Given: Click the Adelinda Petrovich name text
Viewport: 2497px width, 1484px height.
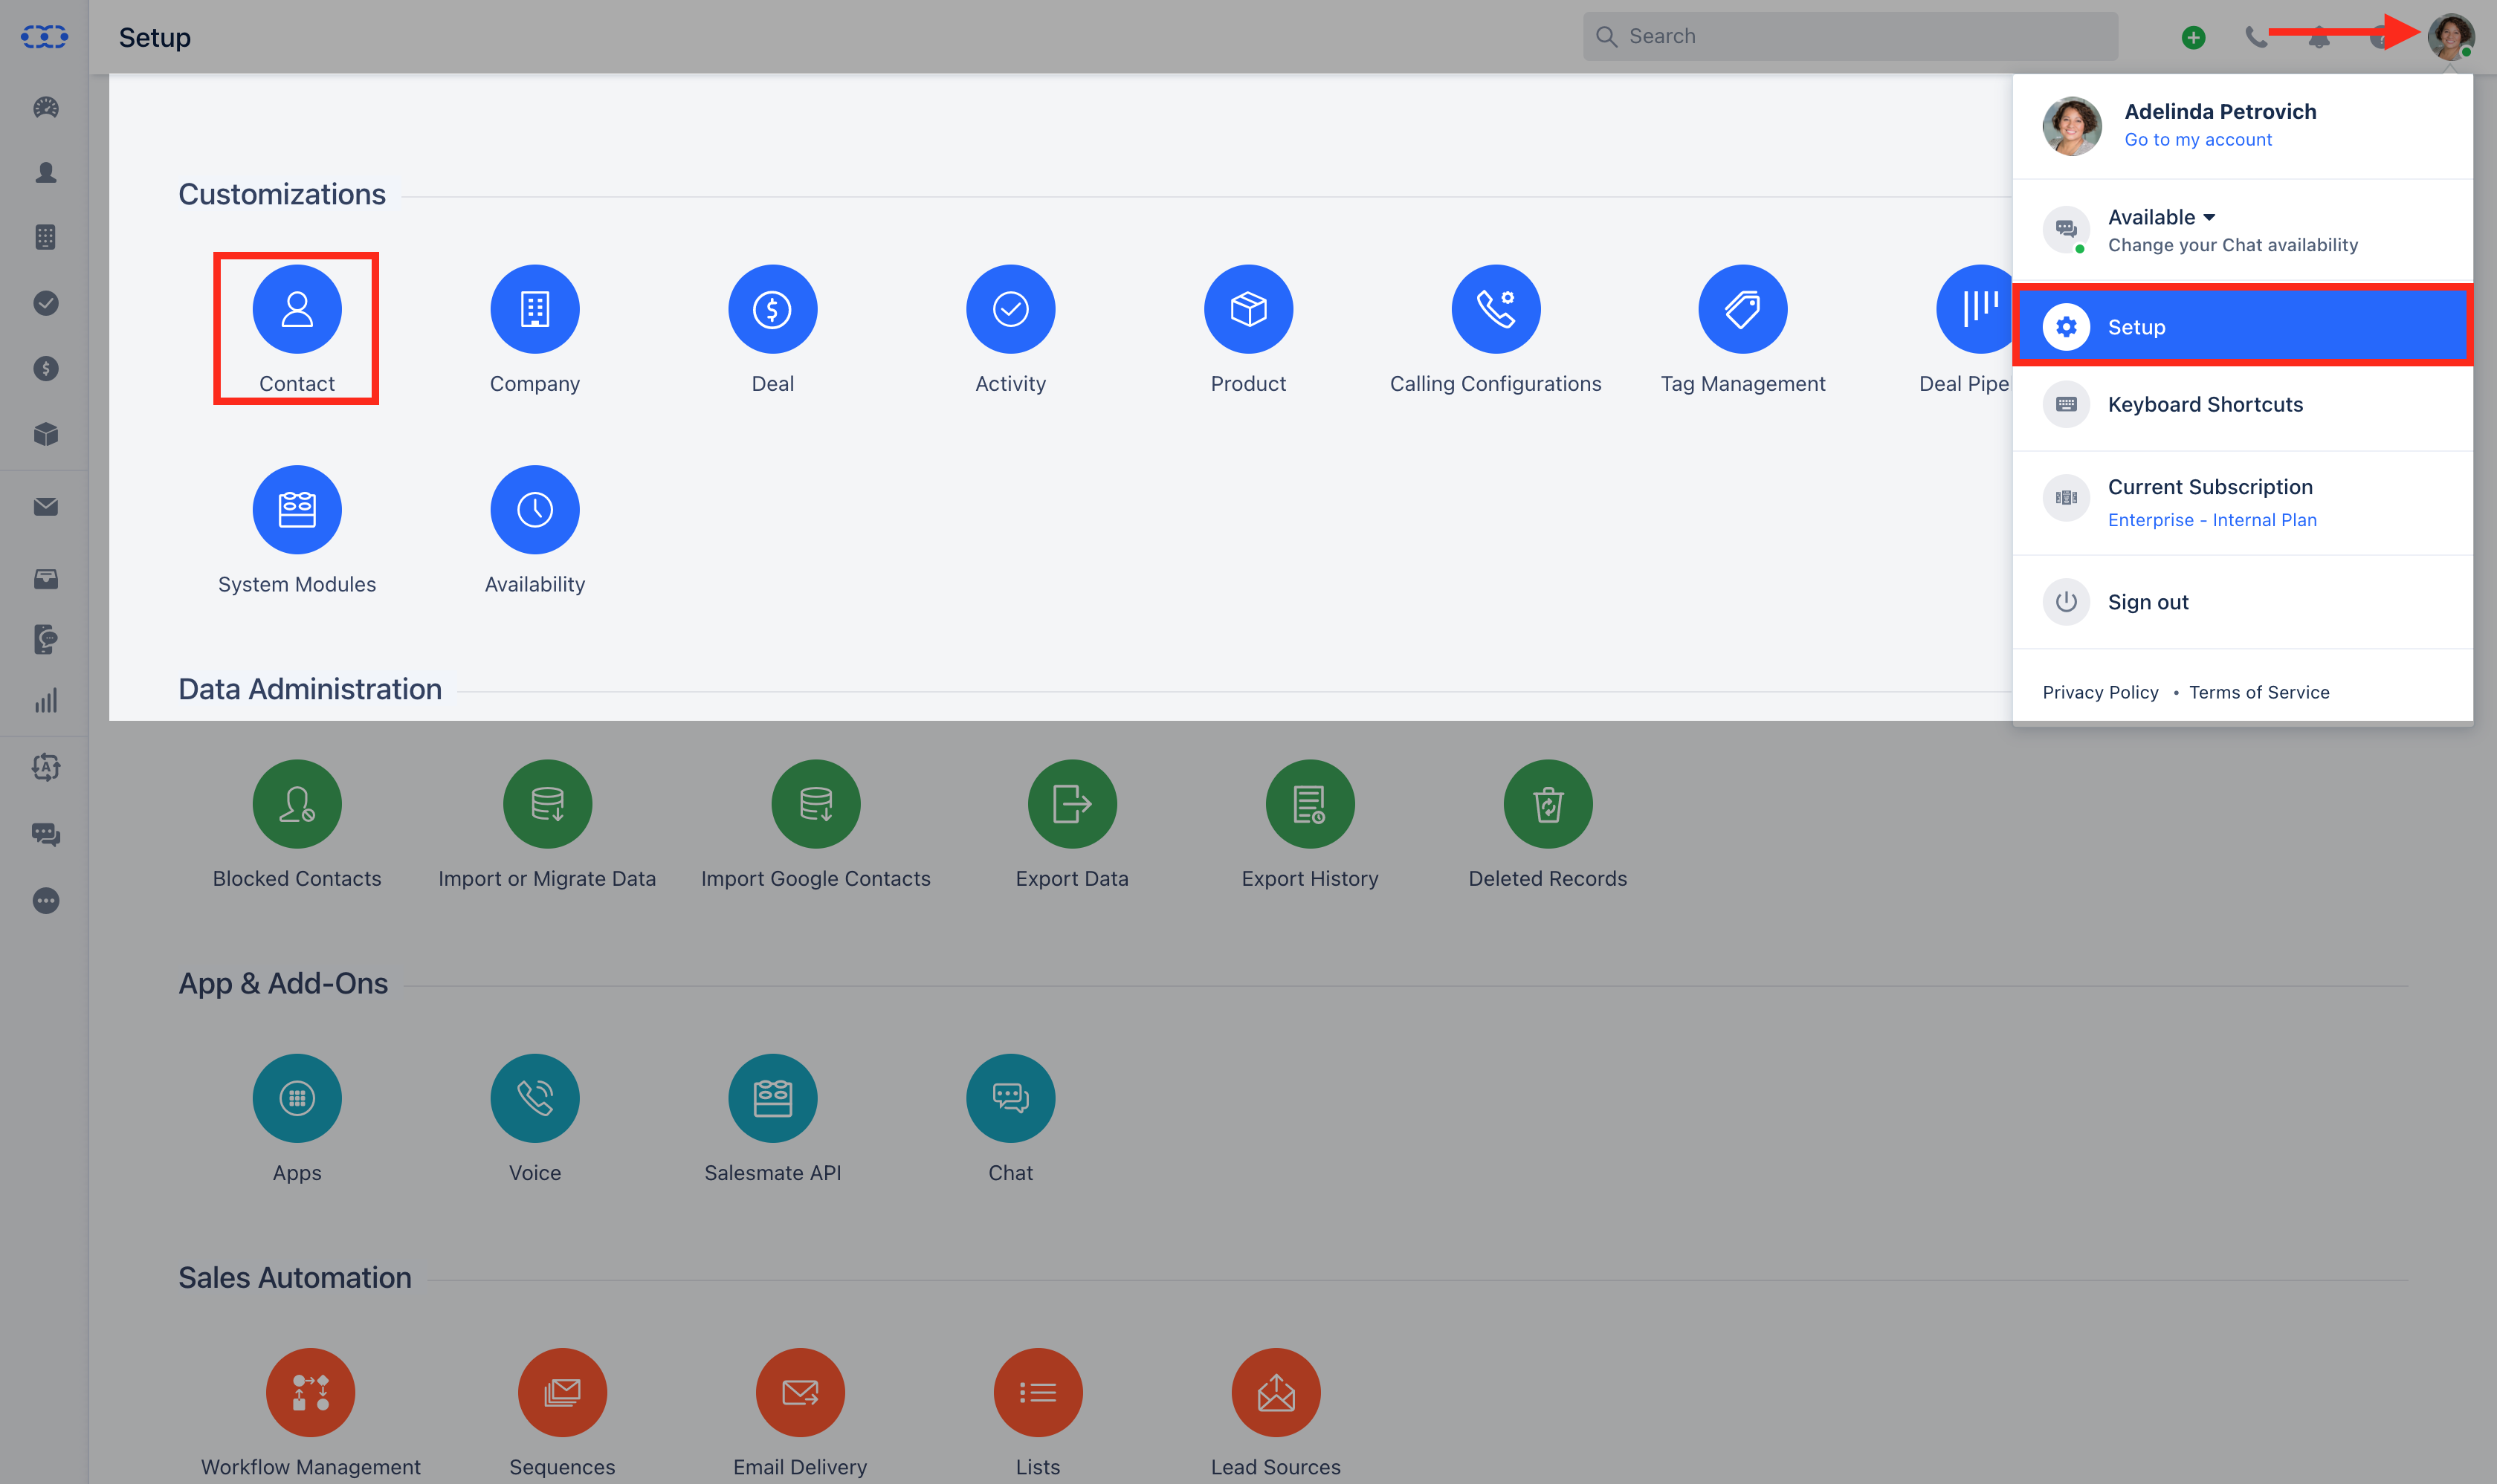Looking at the screenshot, I should [2220, 111].
